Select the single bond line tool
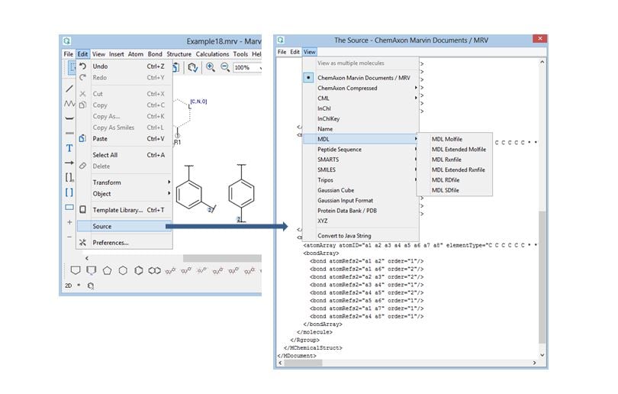The width and height of the screenshot is (618, 394). point(69,89)
